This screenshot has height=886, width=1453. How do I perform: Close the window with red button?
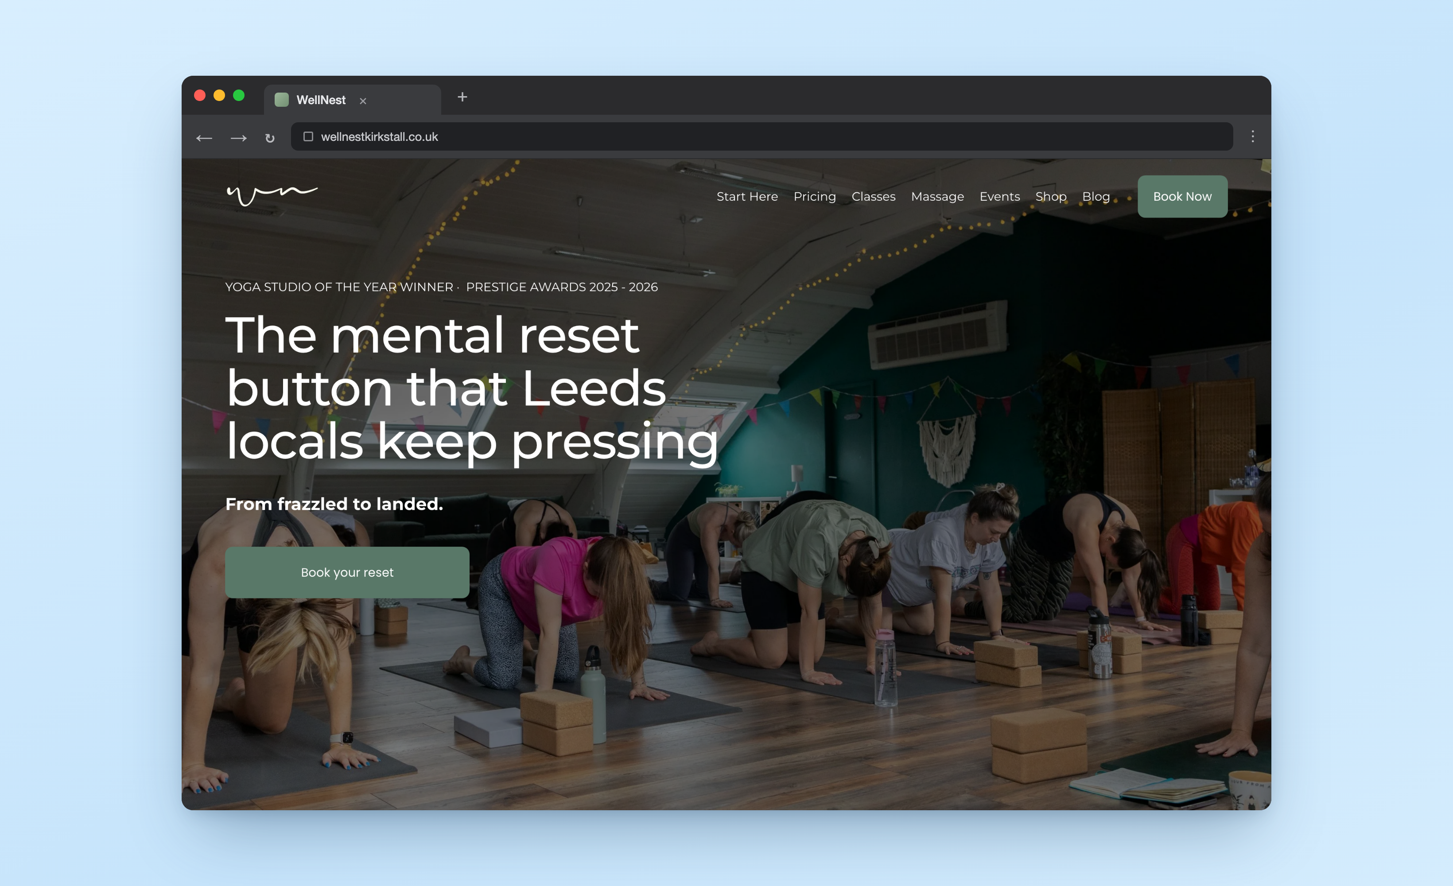click(200, 96)
